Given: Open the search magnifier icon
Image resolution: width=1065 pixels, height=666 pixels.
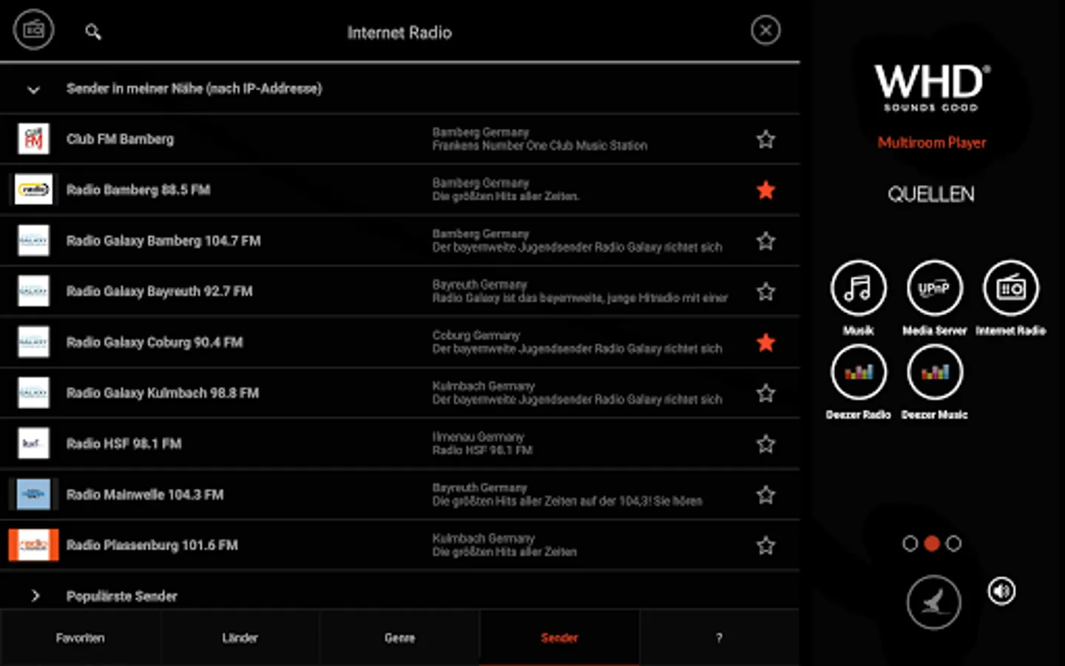Looking at the screenshot, I should [92, 32].
